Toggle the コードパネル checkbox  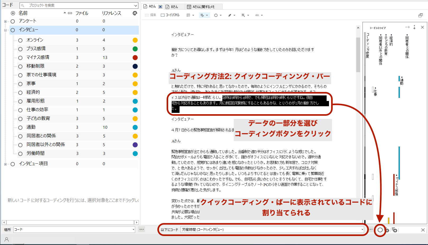click(x=163, y=15)
